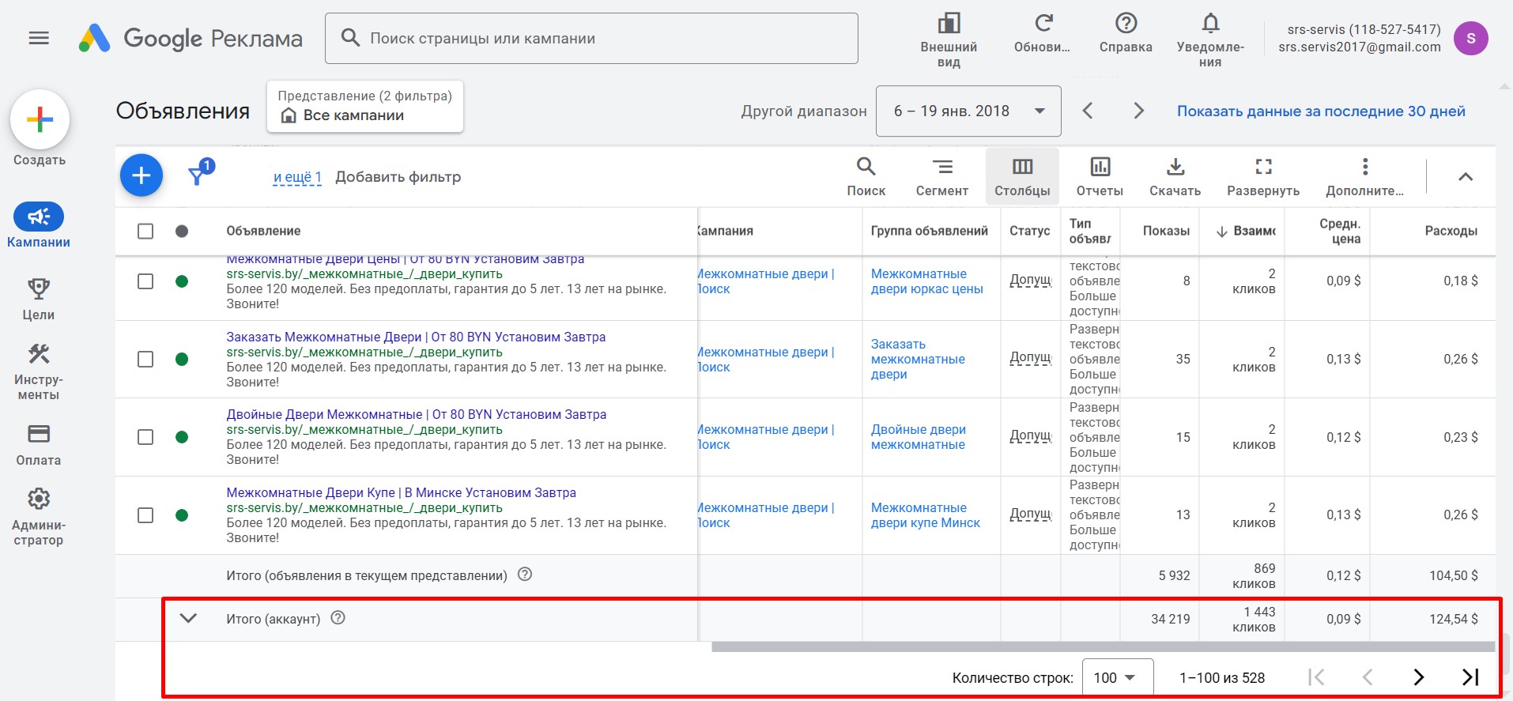Open Оплата billing section
The width and height of the screenshot is (1513, 701).
coord(39,444)
